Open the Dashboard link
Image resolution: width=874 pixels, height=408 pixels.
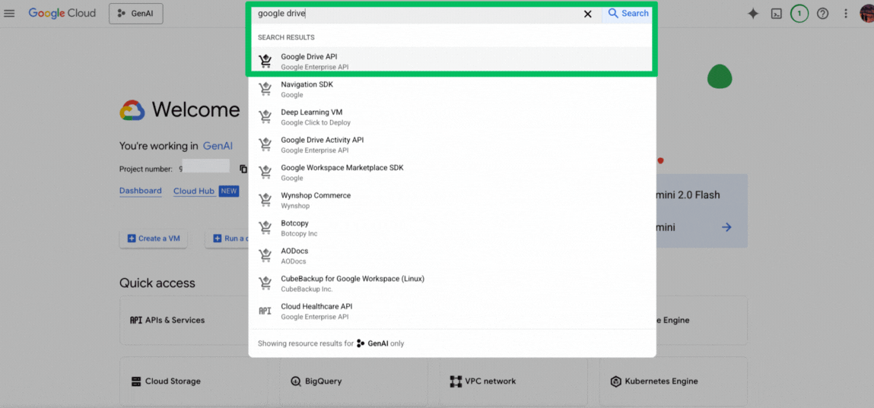pyautogui.click(x=140, y=191)
